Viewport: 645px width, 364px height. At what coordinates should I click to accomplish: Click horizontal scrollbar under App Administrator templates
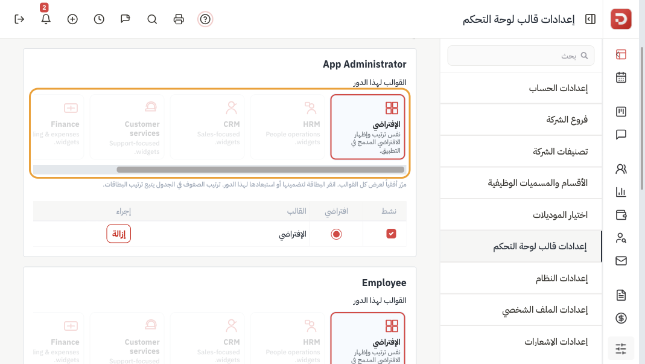261,170
